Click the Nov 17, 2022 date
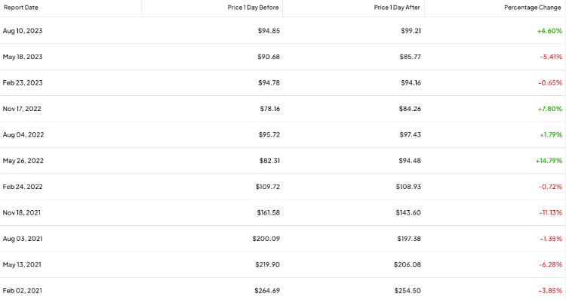This screenshot has height=300, width=566. [22, 109]
